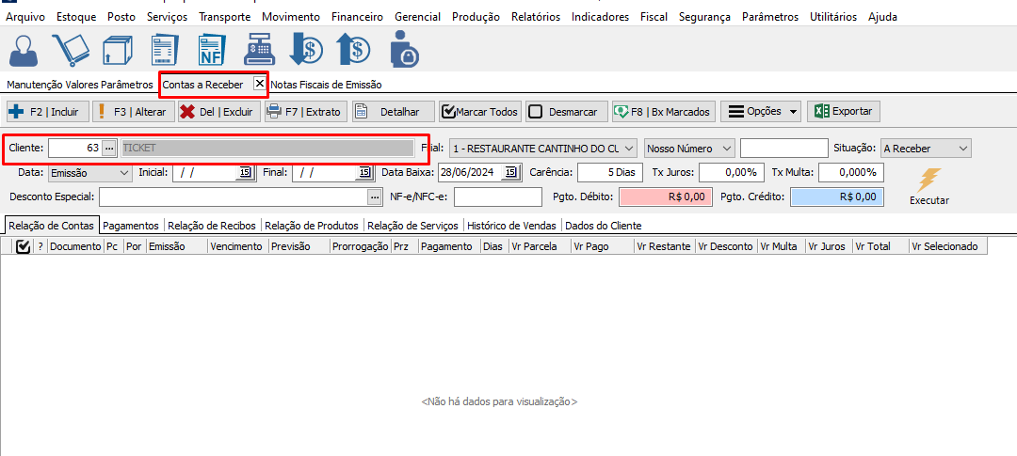Switch to the Pagamentos tab
Image resolution: width=1017 pixels, height=456 pixels.
(x=132, y=226)
